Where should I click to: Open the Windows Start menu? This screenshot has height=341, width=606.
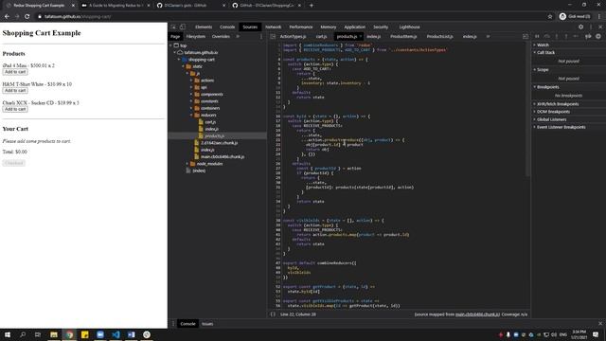8,334
